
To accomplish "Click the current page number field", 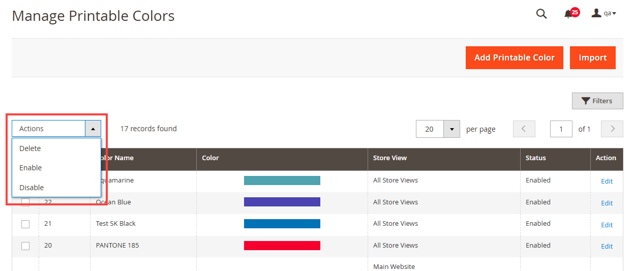I will coord(561,129).
